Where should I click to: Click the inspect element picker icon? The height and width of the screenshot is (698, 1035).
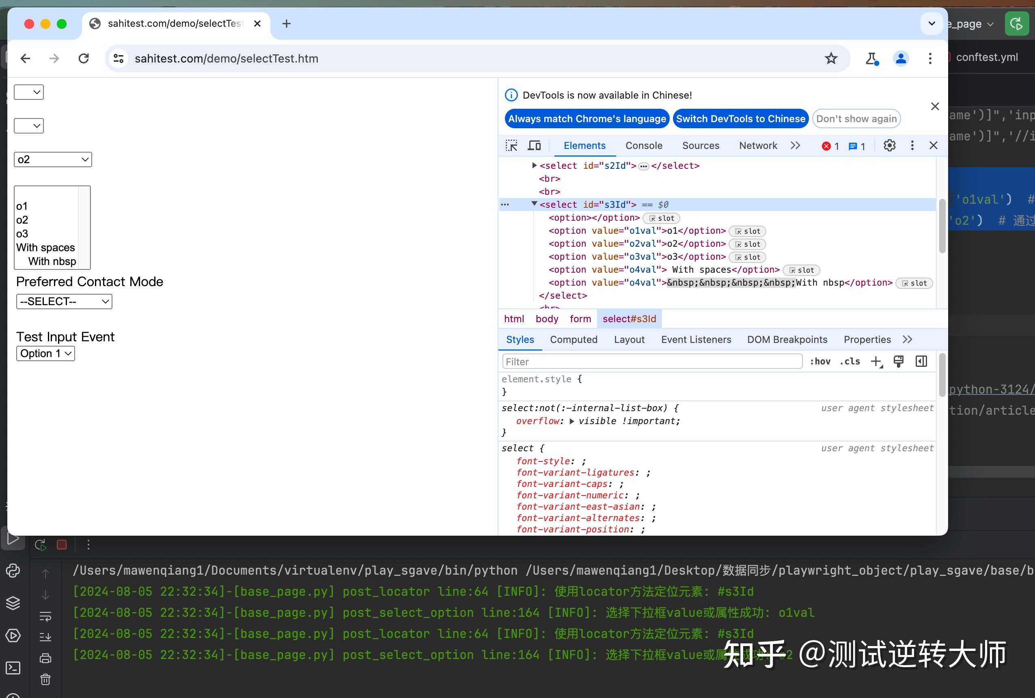pyautogui.click(x=511, y=146)
